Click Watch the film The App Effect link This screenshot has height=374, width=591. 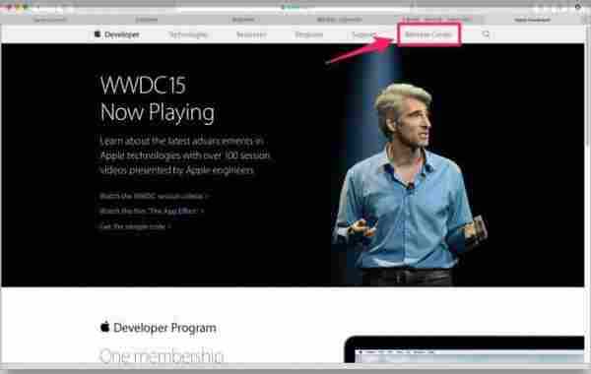pyautogui.click(x=152, y=211)
